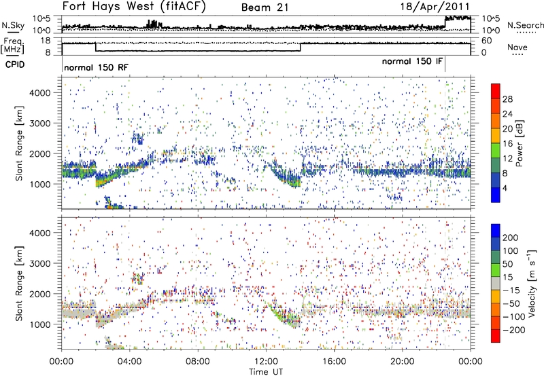Select the '12' tick on Power colorbar
Screen dimensions: 544x376
pos(507,159)
